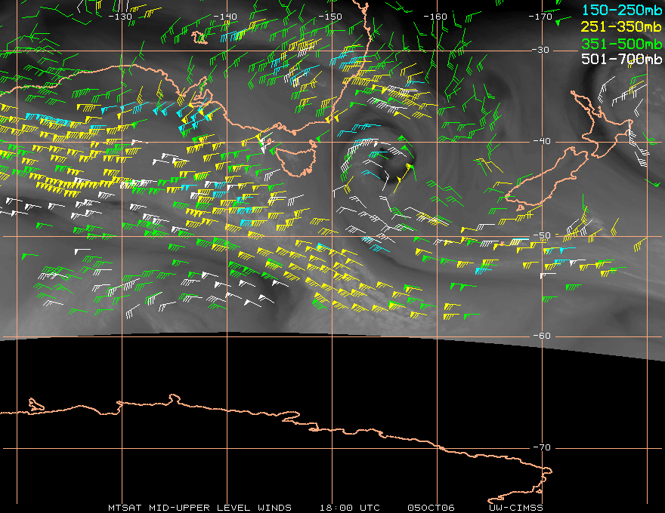Click the 351-500mb green legend entry
The height and width of the screenshot is (513, 665).
[622, 44]
